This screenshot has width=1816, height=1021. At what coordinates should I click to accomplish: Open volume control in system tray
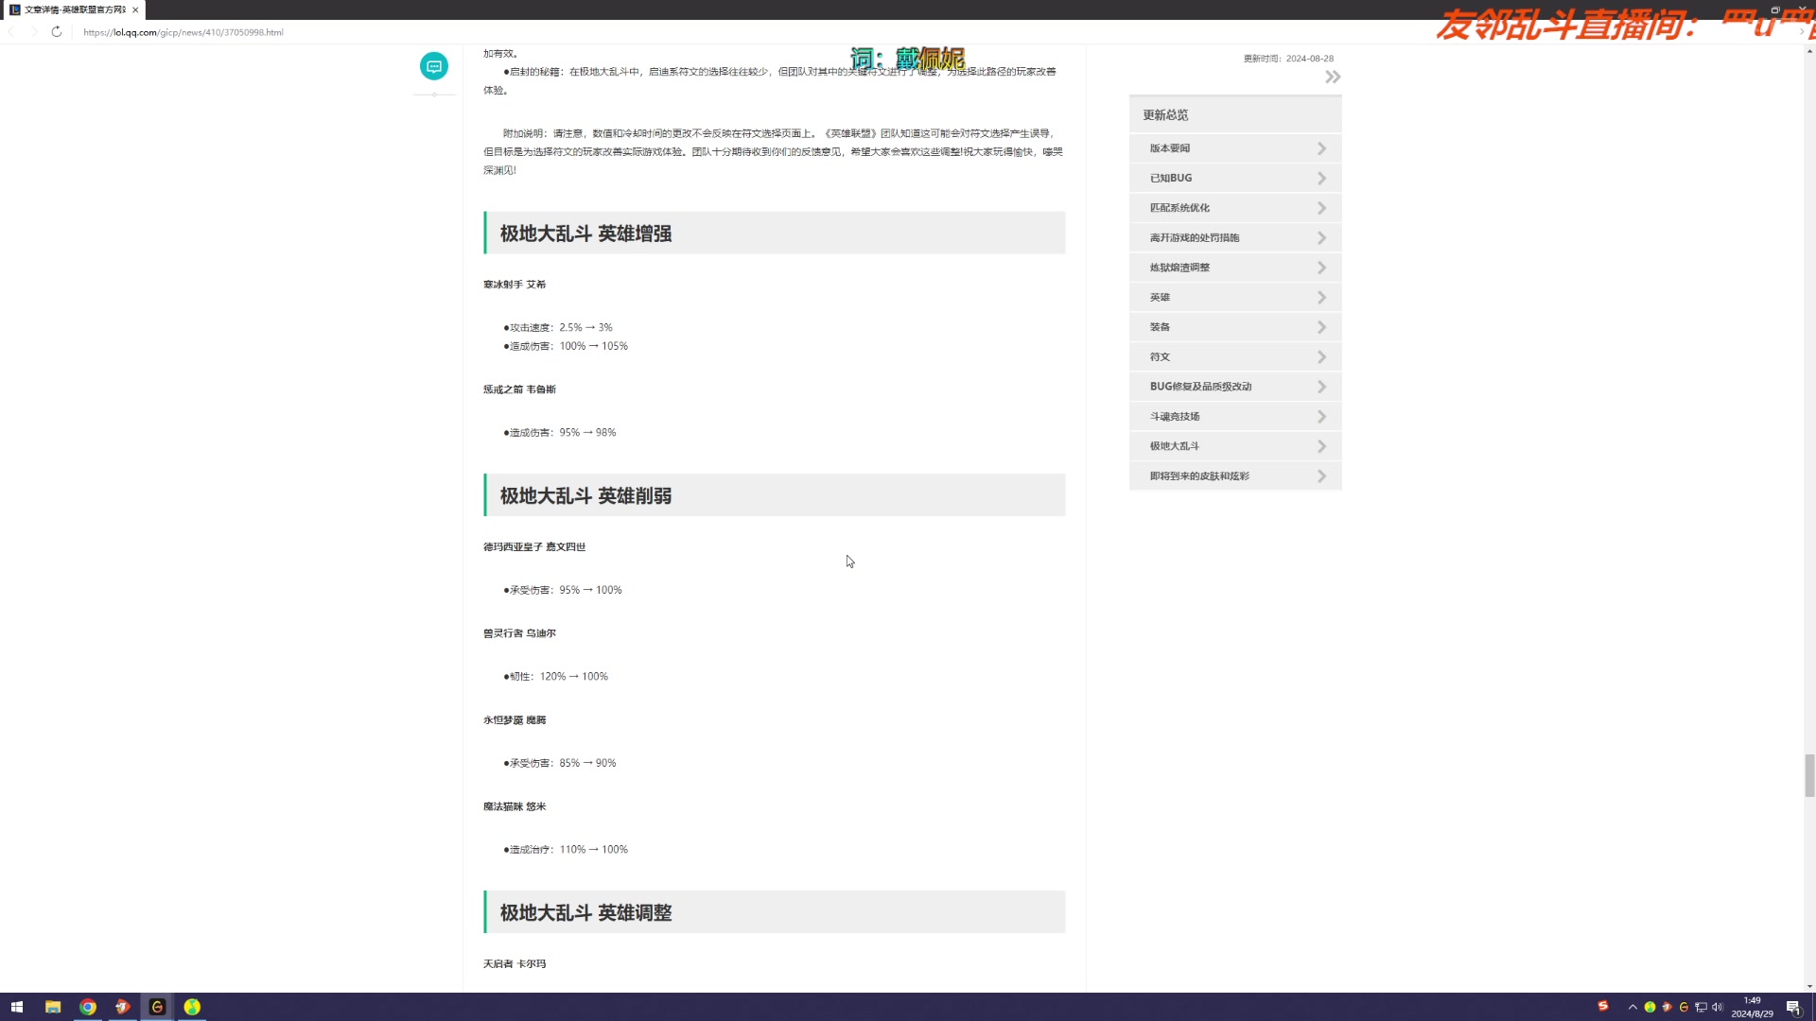point(1718,1007)
